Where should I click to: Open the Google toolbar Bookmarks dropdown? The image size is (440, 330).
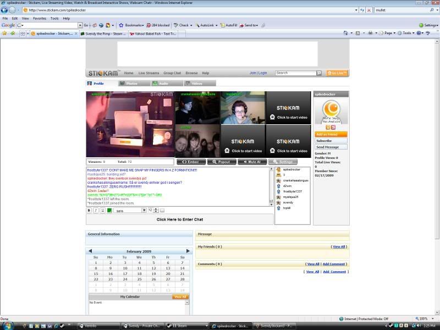(x=133, y=25)
